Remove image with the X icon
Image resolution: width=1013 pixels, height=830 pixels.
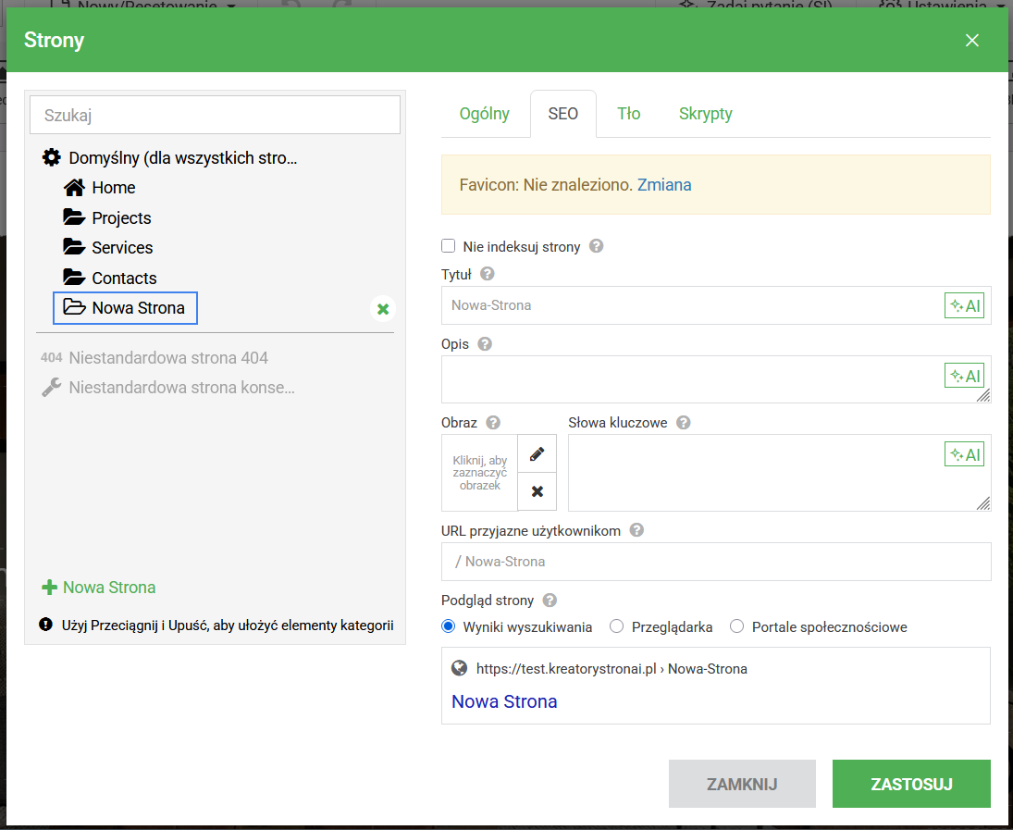click(x=537, y=492)
